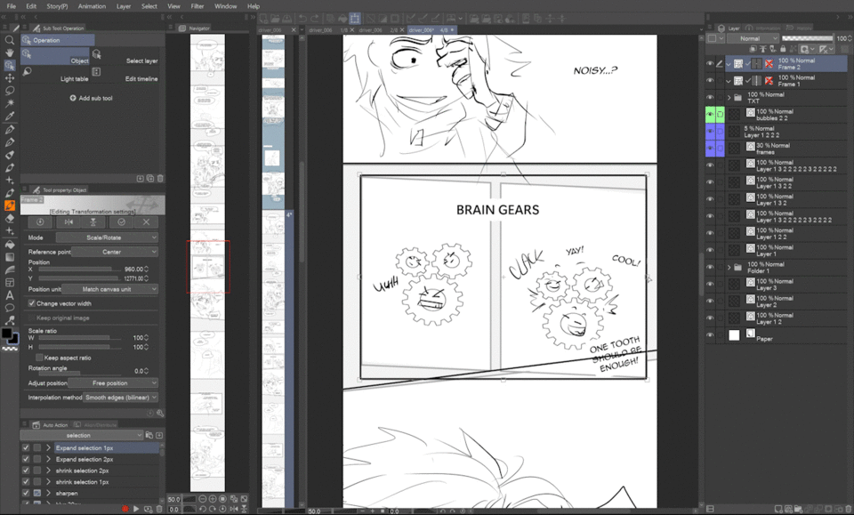Hide the Frame 2 layer
This screenshot has width=854, height=515.
(x=710, y=64)
